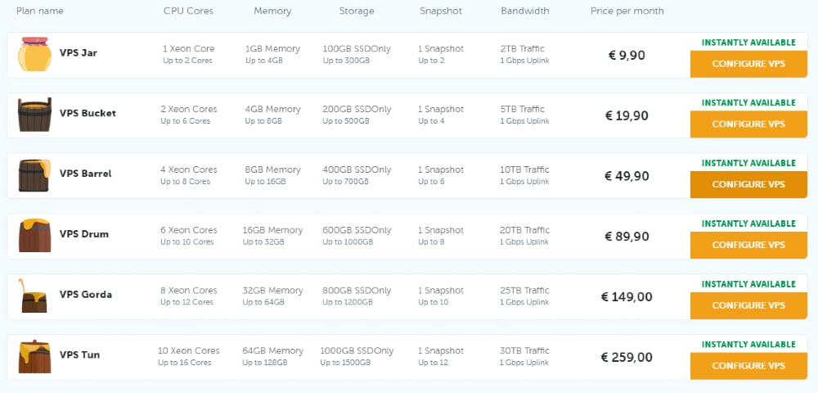Click the 1 Xeon Core text
Screen dimensions: 818x393
[x=188, y=48]
